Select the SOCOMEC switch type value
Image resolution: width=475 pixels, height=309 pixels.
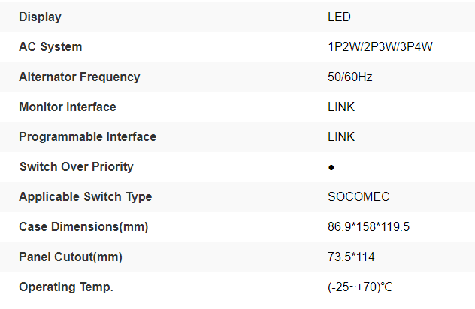coord(359,196)
